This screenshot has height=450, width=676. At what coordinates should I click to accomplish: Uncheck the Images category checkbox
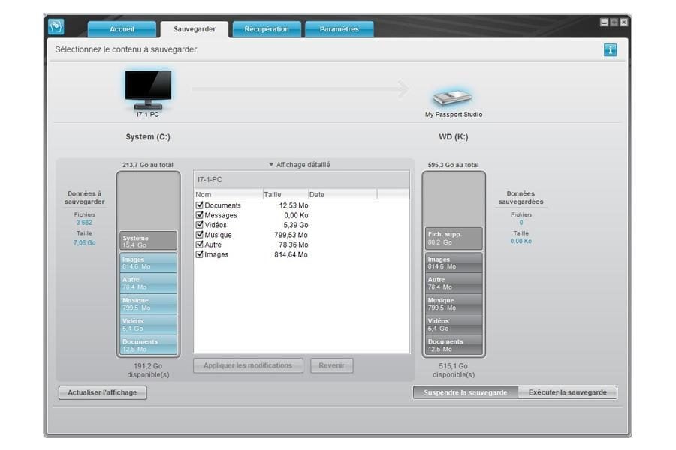click(200, 254)
